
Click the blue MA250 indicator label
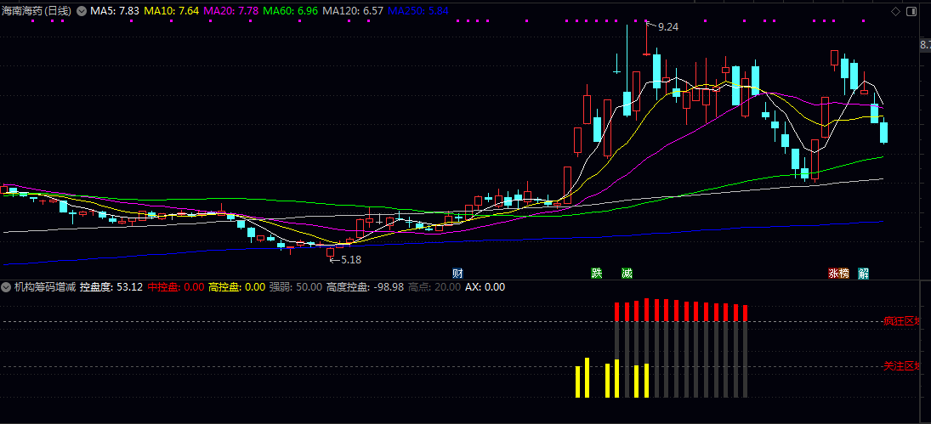tap(417, 11)
